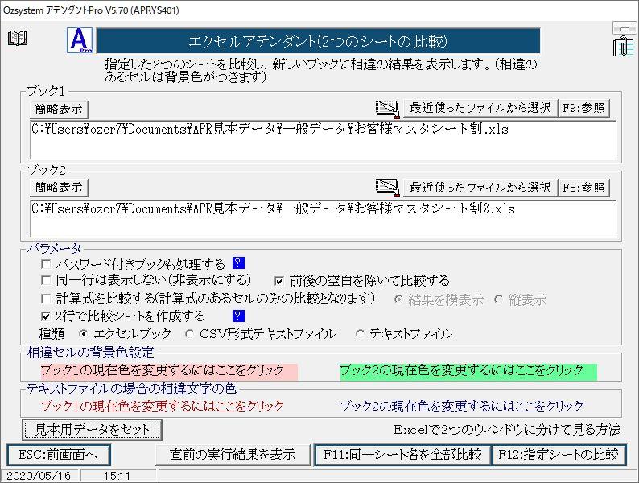639x483 pixels.
Task: Open help for 2行で比較シートを作成する
Action: [x=238, y=316]
